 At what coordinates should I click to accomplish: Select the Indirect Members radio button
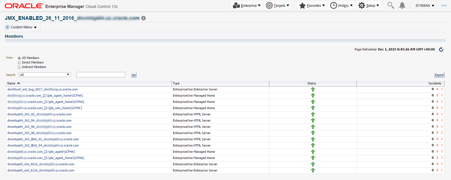pyautogui.click(x=19, y=67)
